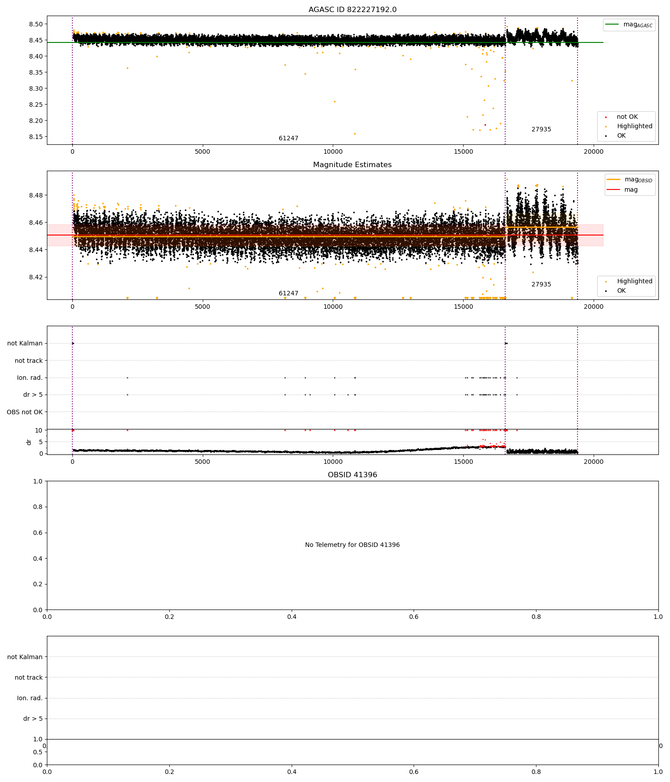Image resolution: width=670 pixels, height=782 pixels.
Task: Click the 'Ion. rad.' label in third panel
Action: [30, 378]
